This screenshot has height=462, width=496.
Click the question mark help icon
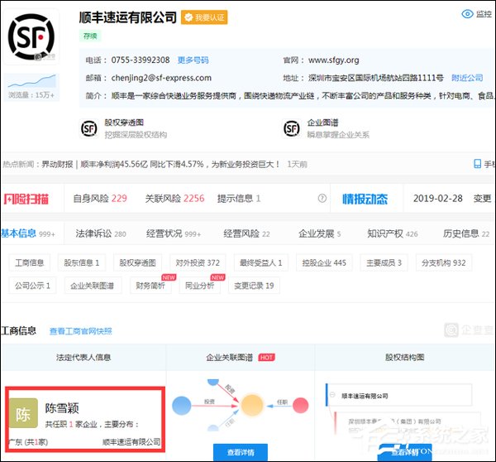point(322,199)
